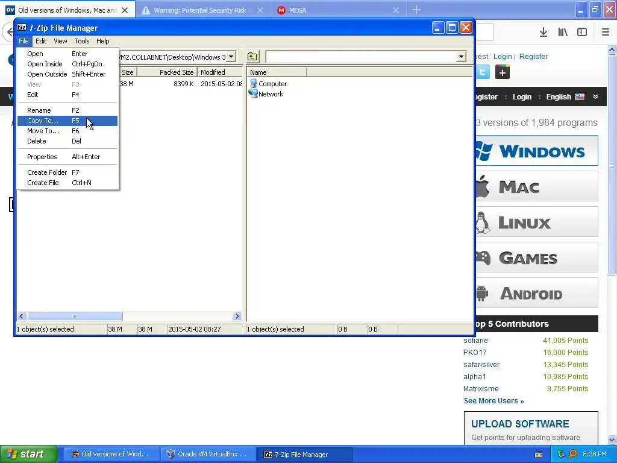Expand the right pane path dropdown

(461, 57)
